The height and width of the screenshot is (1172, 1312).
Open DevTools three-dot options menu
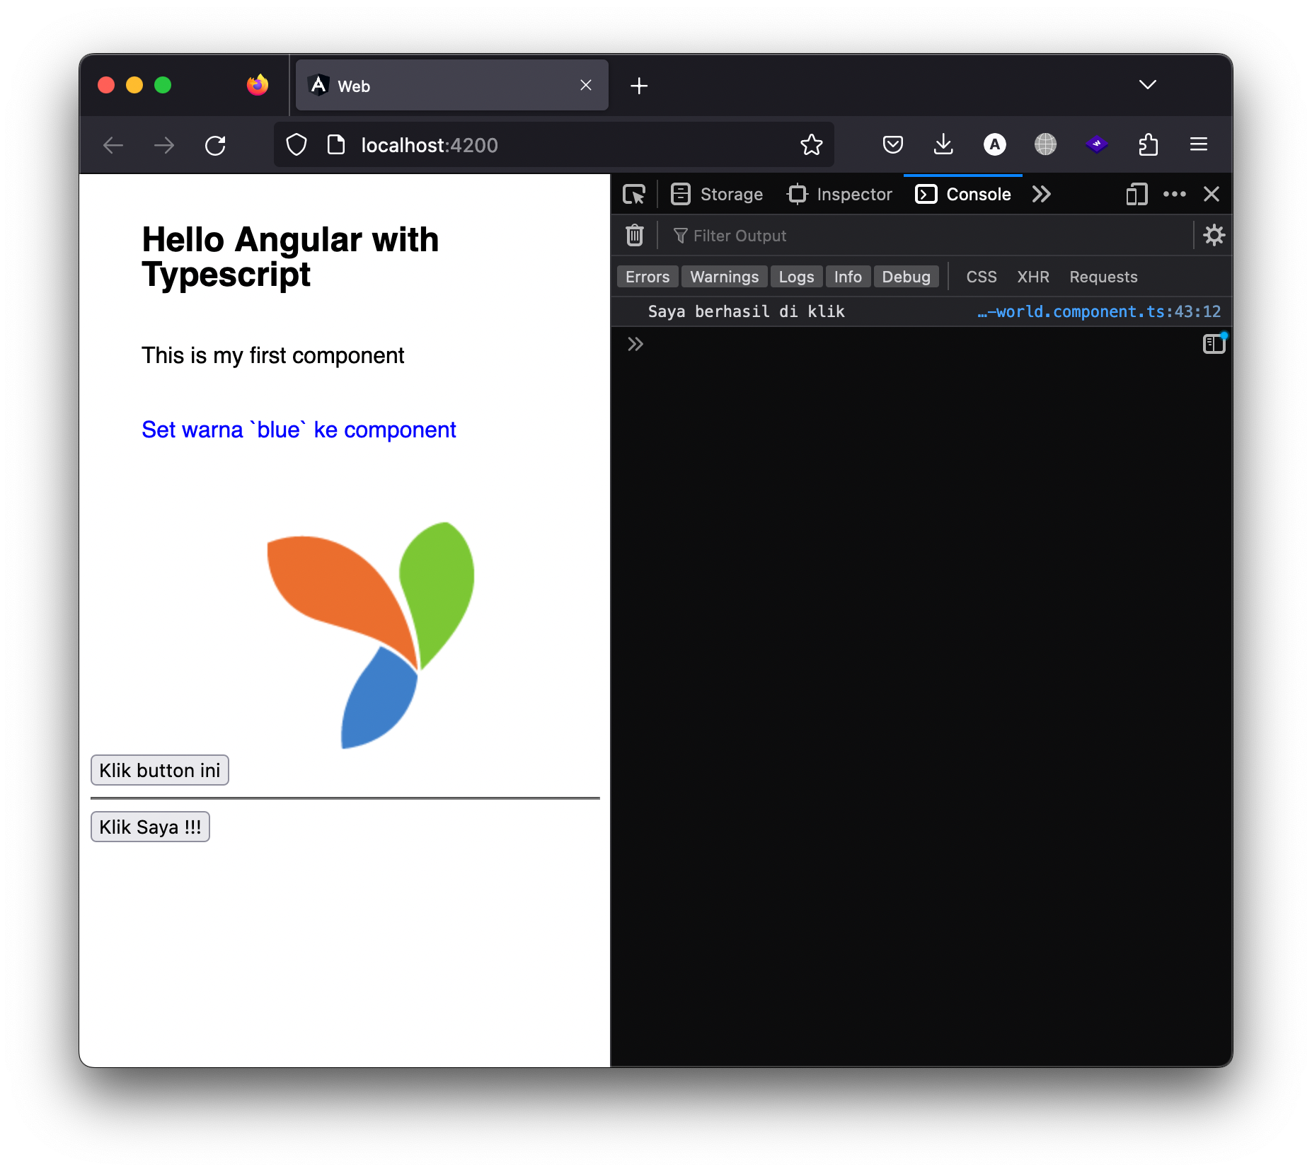coord(1174,194)
